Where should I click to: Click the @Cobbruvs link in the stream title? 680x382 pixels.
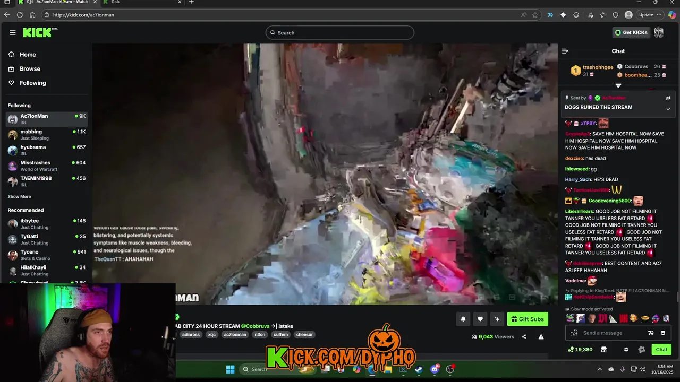click(255, 326)
